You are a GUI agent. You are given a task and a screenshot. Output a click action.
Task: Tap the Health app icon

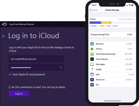(x=92, y=69)
